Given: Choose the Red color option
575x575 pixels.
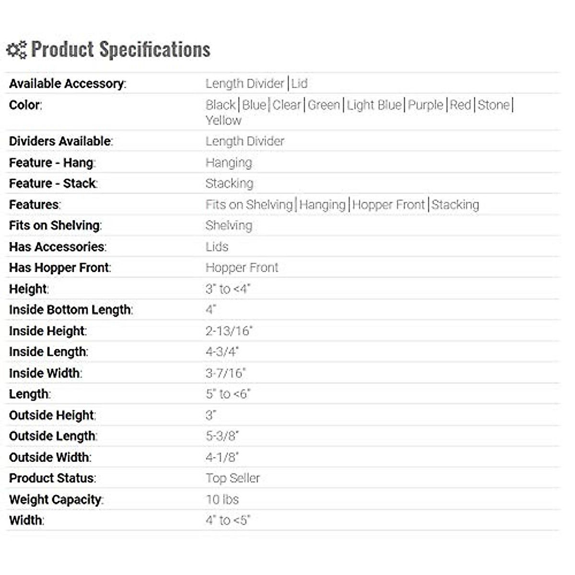Looking at the screenshot, I should click(460, 105).
